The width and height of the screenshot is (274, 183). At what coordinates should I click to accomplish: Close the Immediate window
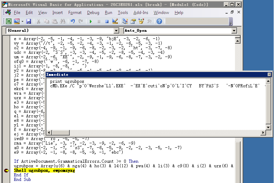click(x=269, y=74)
